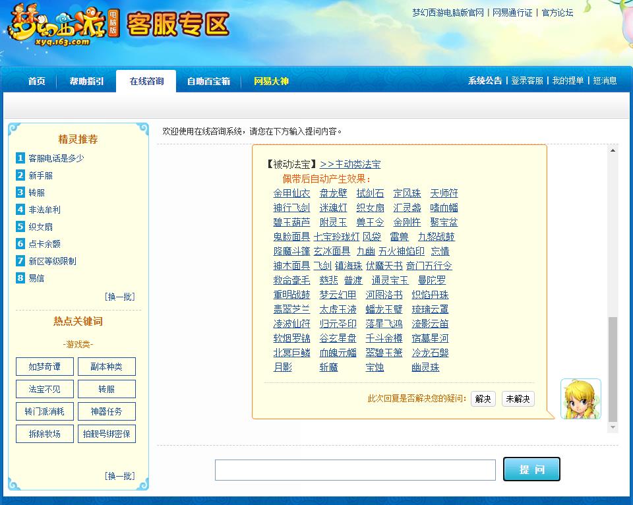The width and height of the screenshot is (633, 505).
Task: Click the 法宝不见 keyword button
Action: click(x=45, y=389)
